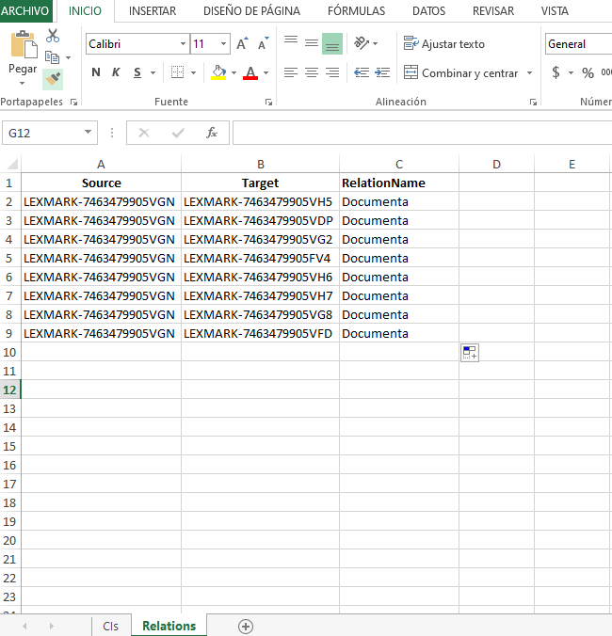Open Portapapeles dialog launcher
Viewport: 612px width, 636px height.
[73, 103]
